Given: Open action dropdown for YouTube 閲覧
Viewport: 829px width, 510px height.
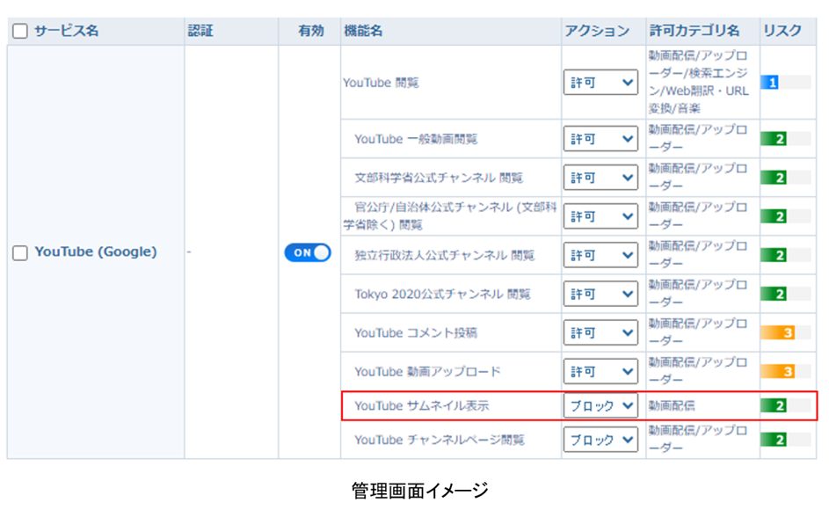Looking at the screenshot, I should 600,83.
